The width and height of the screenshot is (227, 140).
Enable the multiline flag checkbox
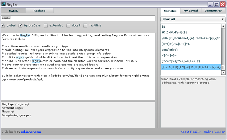pyautogui.click(x=85, y=25)
